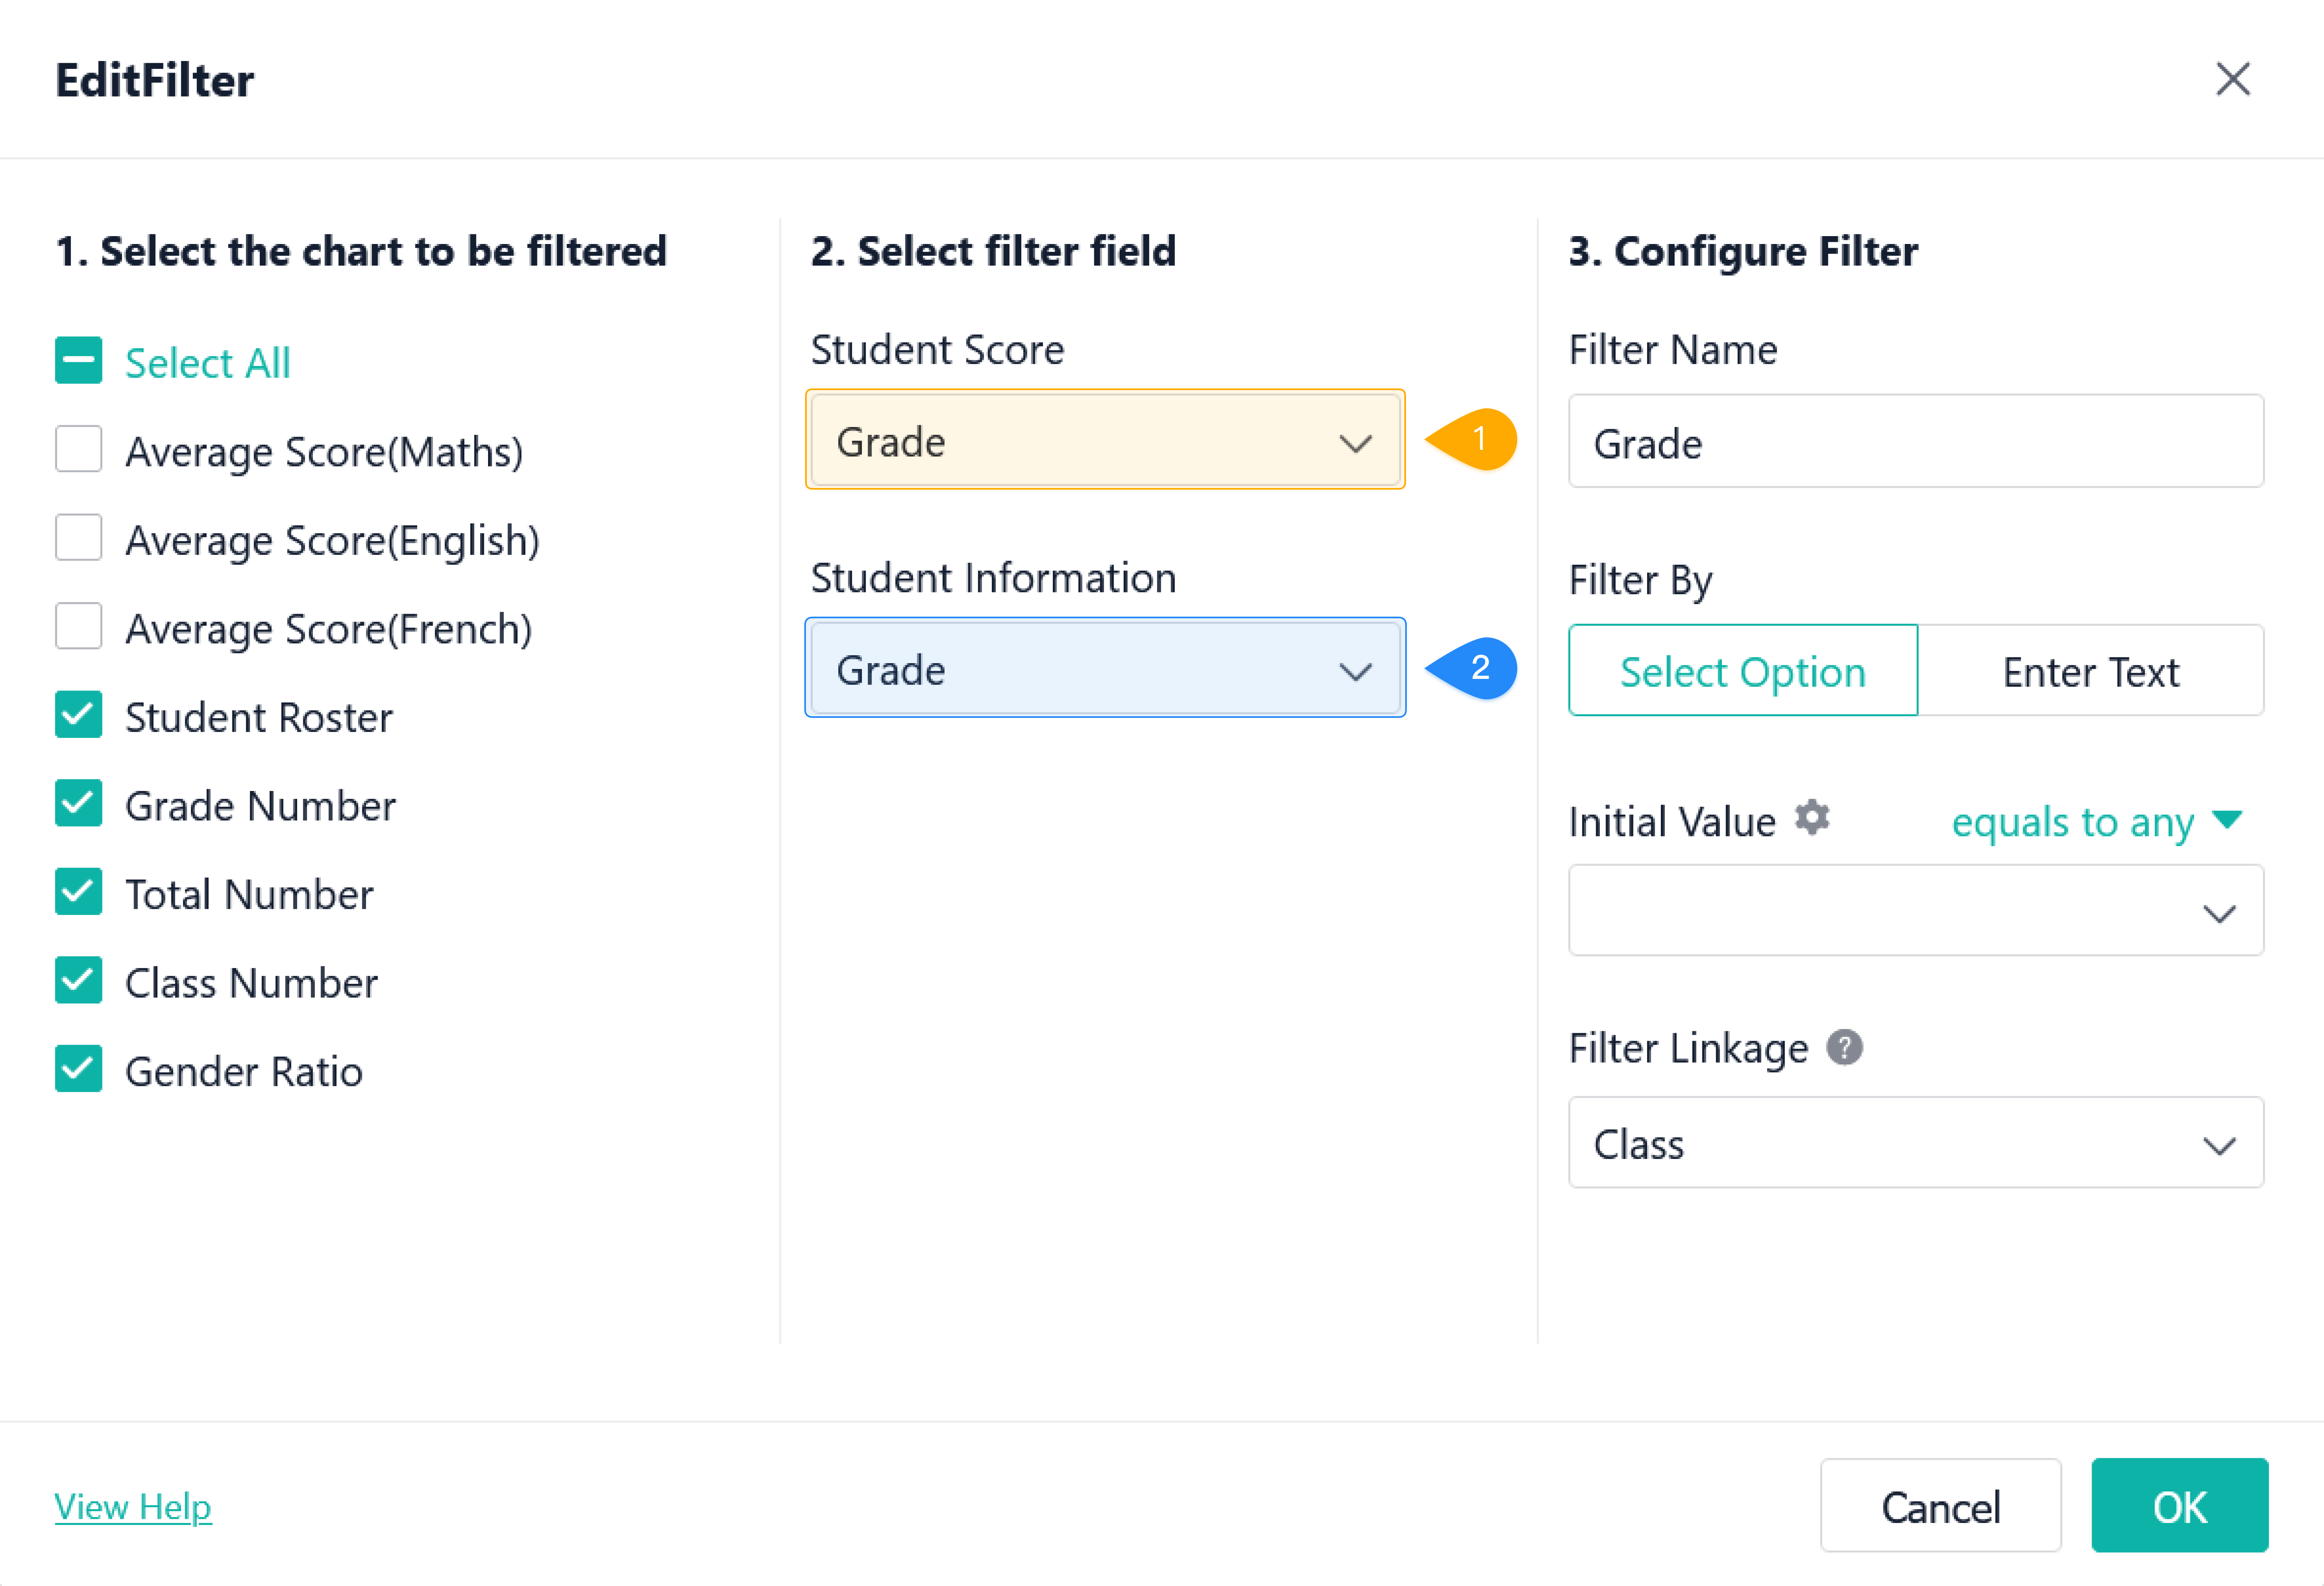Image resolution: width=2324 pixels, height=1586 pixels.
Task: Toggle the Select All checkbox
Action: click(x=79, y=361)
